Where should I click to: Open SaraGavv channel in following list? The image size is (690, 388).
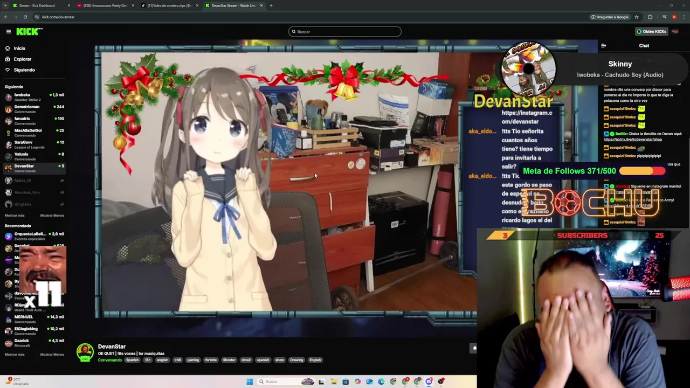34,144
